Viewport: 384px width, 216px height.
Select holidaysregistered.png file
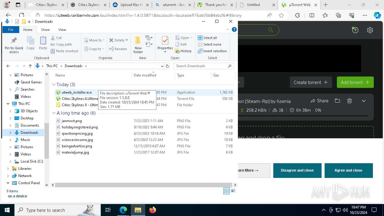click(x=80, y=127)
